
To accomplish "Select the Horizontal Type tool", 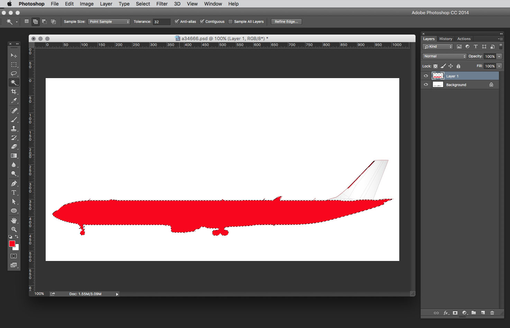I will (14, 193).
